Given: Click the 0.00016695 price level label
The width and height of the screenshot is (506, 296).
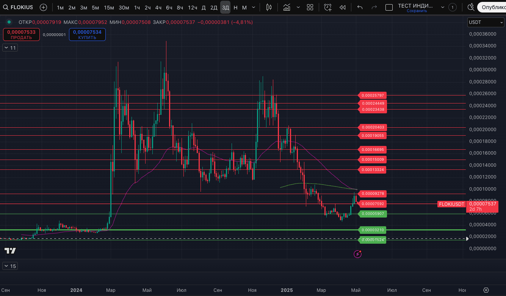Looking at the screenshot, I should [x=373, y=149].
